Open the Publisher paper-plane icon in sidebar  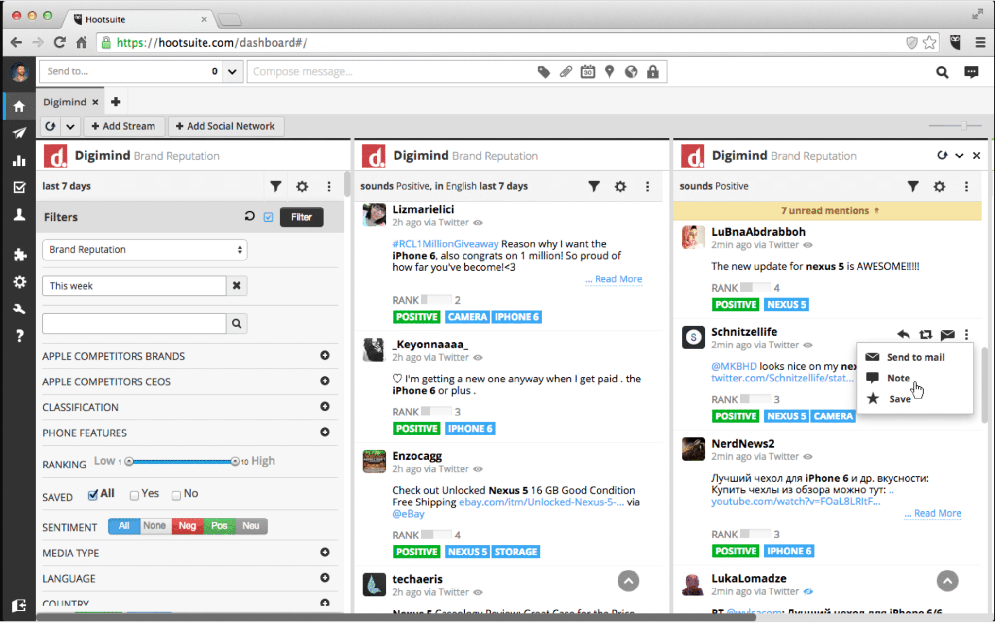(19, 133)
